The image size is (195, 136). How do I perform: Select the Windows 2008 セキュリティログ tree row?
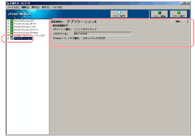pyautogui.click(x=29, y=36)
